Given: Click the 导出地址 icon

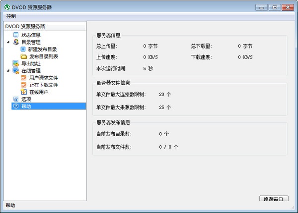Looking at the screenshot, I should (x=16, y=63).
